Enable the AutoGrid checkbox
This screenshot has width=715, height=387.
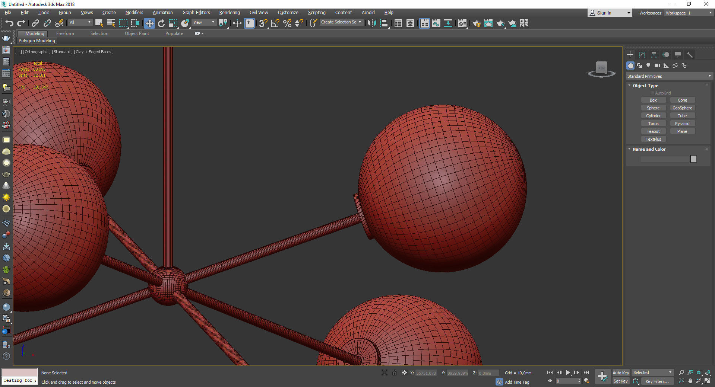coord(652,93)
